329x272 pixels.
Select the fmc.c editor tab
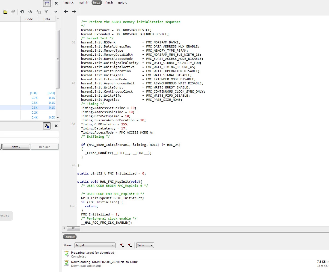click(97, 2)
